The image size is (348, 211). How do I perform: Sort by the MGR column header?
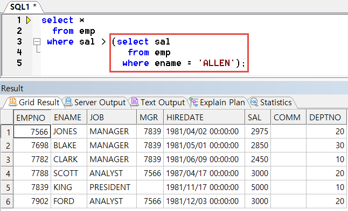[x=150, y=118]
